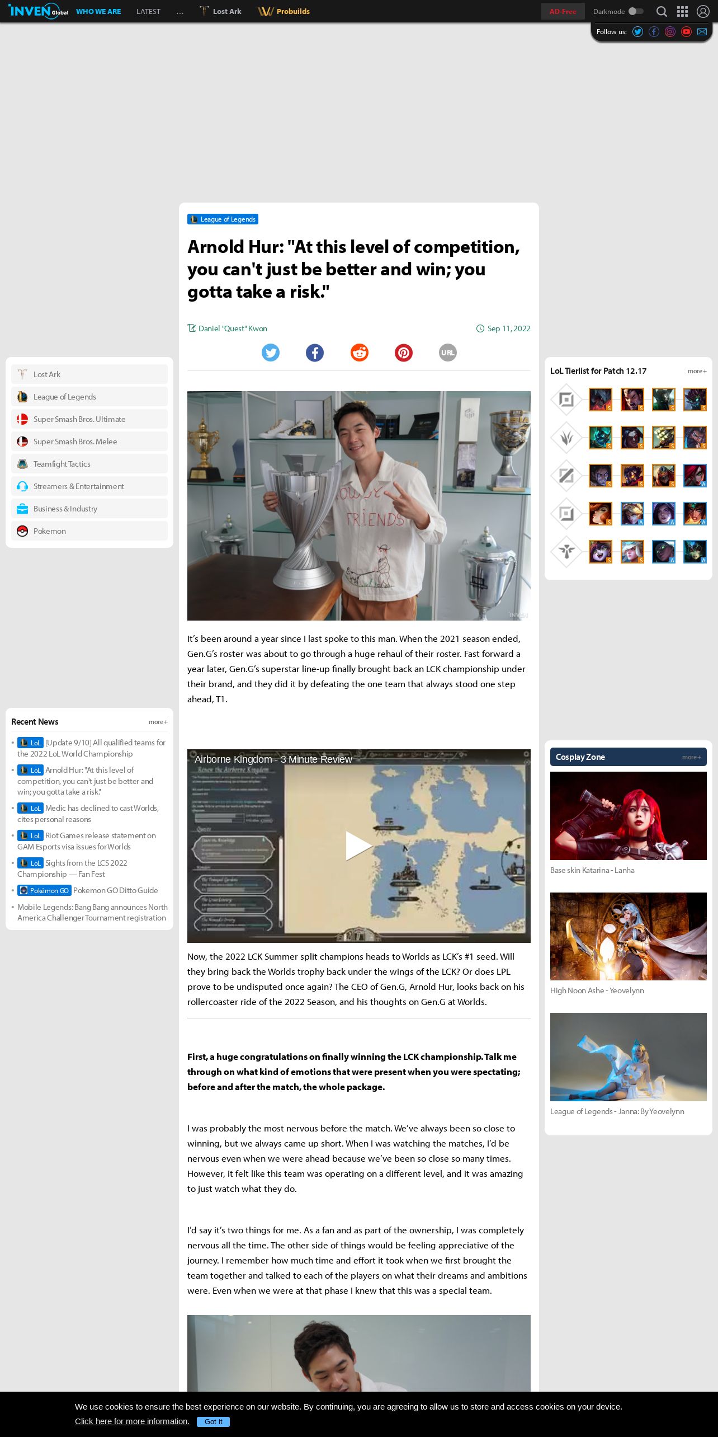Open WHO WE ARE menu item

(98, 11)
